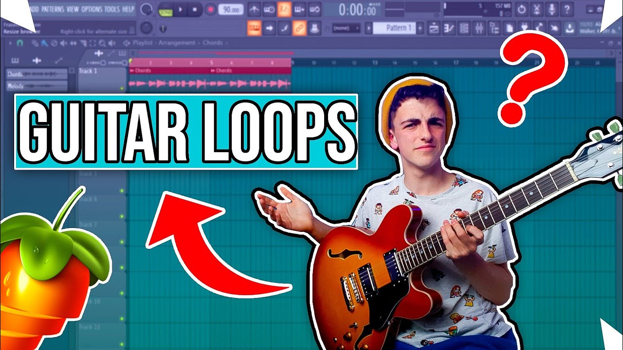The width and height of the screenshot is (623, 350).
Task: Click the project/document page icon
Action: tap(509, 28)
